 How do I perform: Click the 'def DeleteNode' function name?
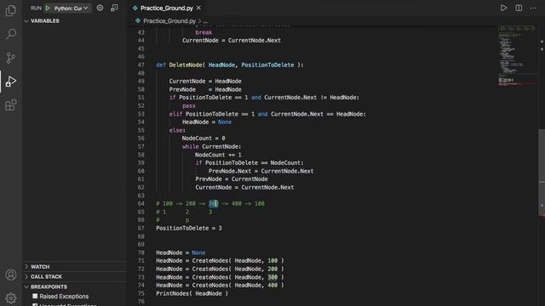click(186, 65)
